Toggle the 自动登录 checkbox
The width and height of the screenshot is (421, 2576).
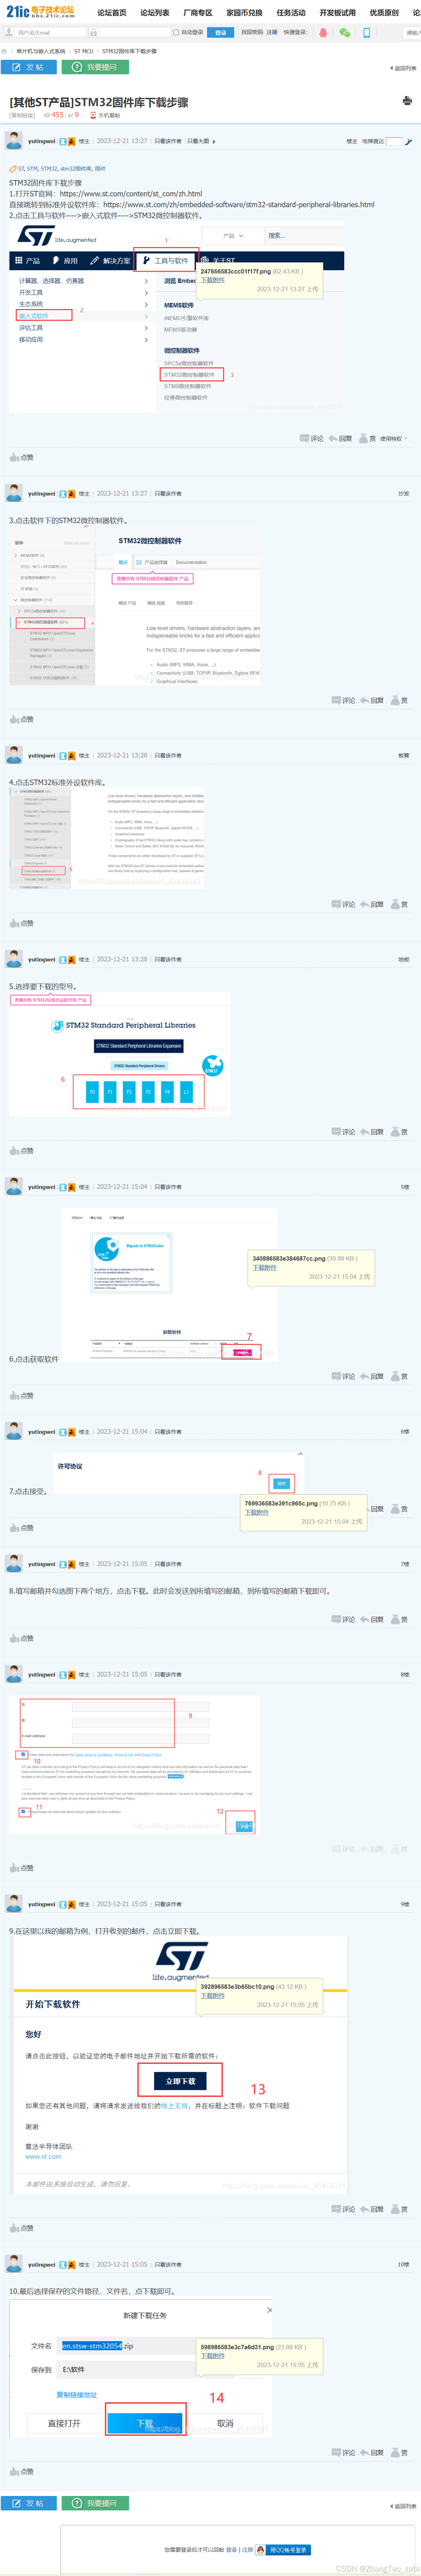[176, 32]
